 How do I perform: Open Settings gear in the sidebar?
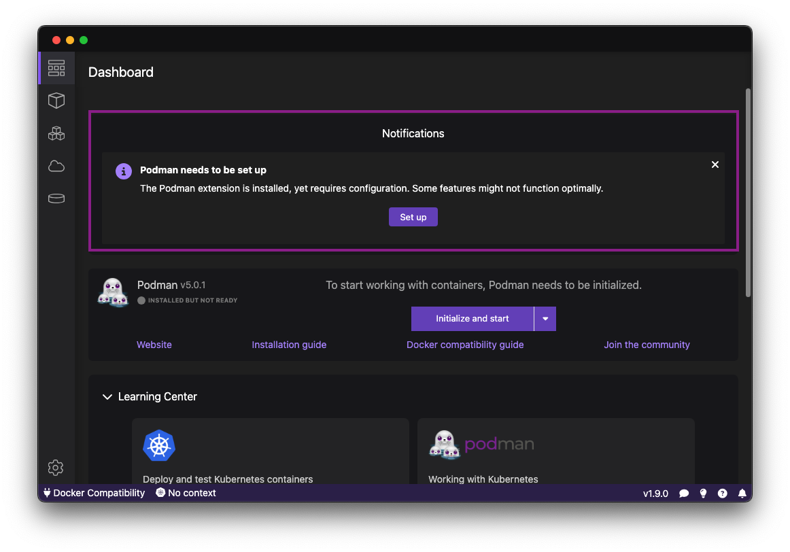pos(56,468)
